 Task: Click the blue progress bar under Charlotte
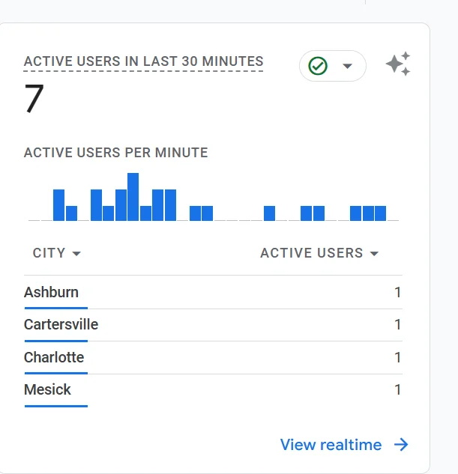click(56, 373)
